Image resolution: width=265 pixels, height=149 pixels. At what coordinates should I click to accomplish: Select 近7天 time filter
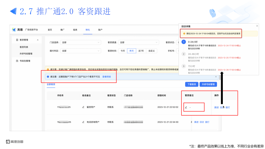pos(141,51)
